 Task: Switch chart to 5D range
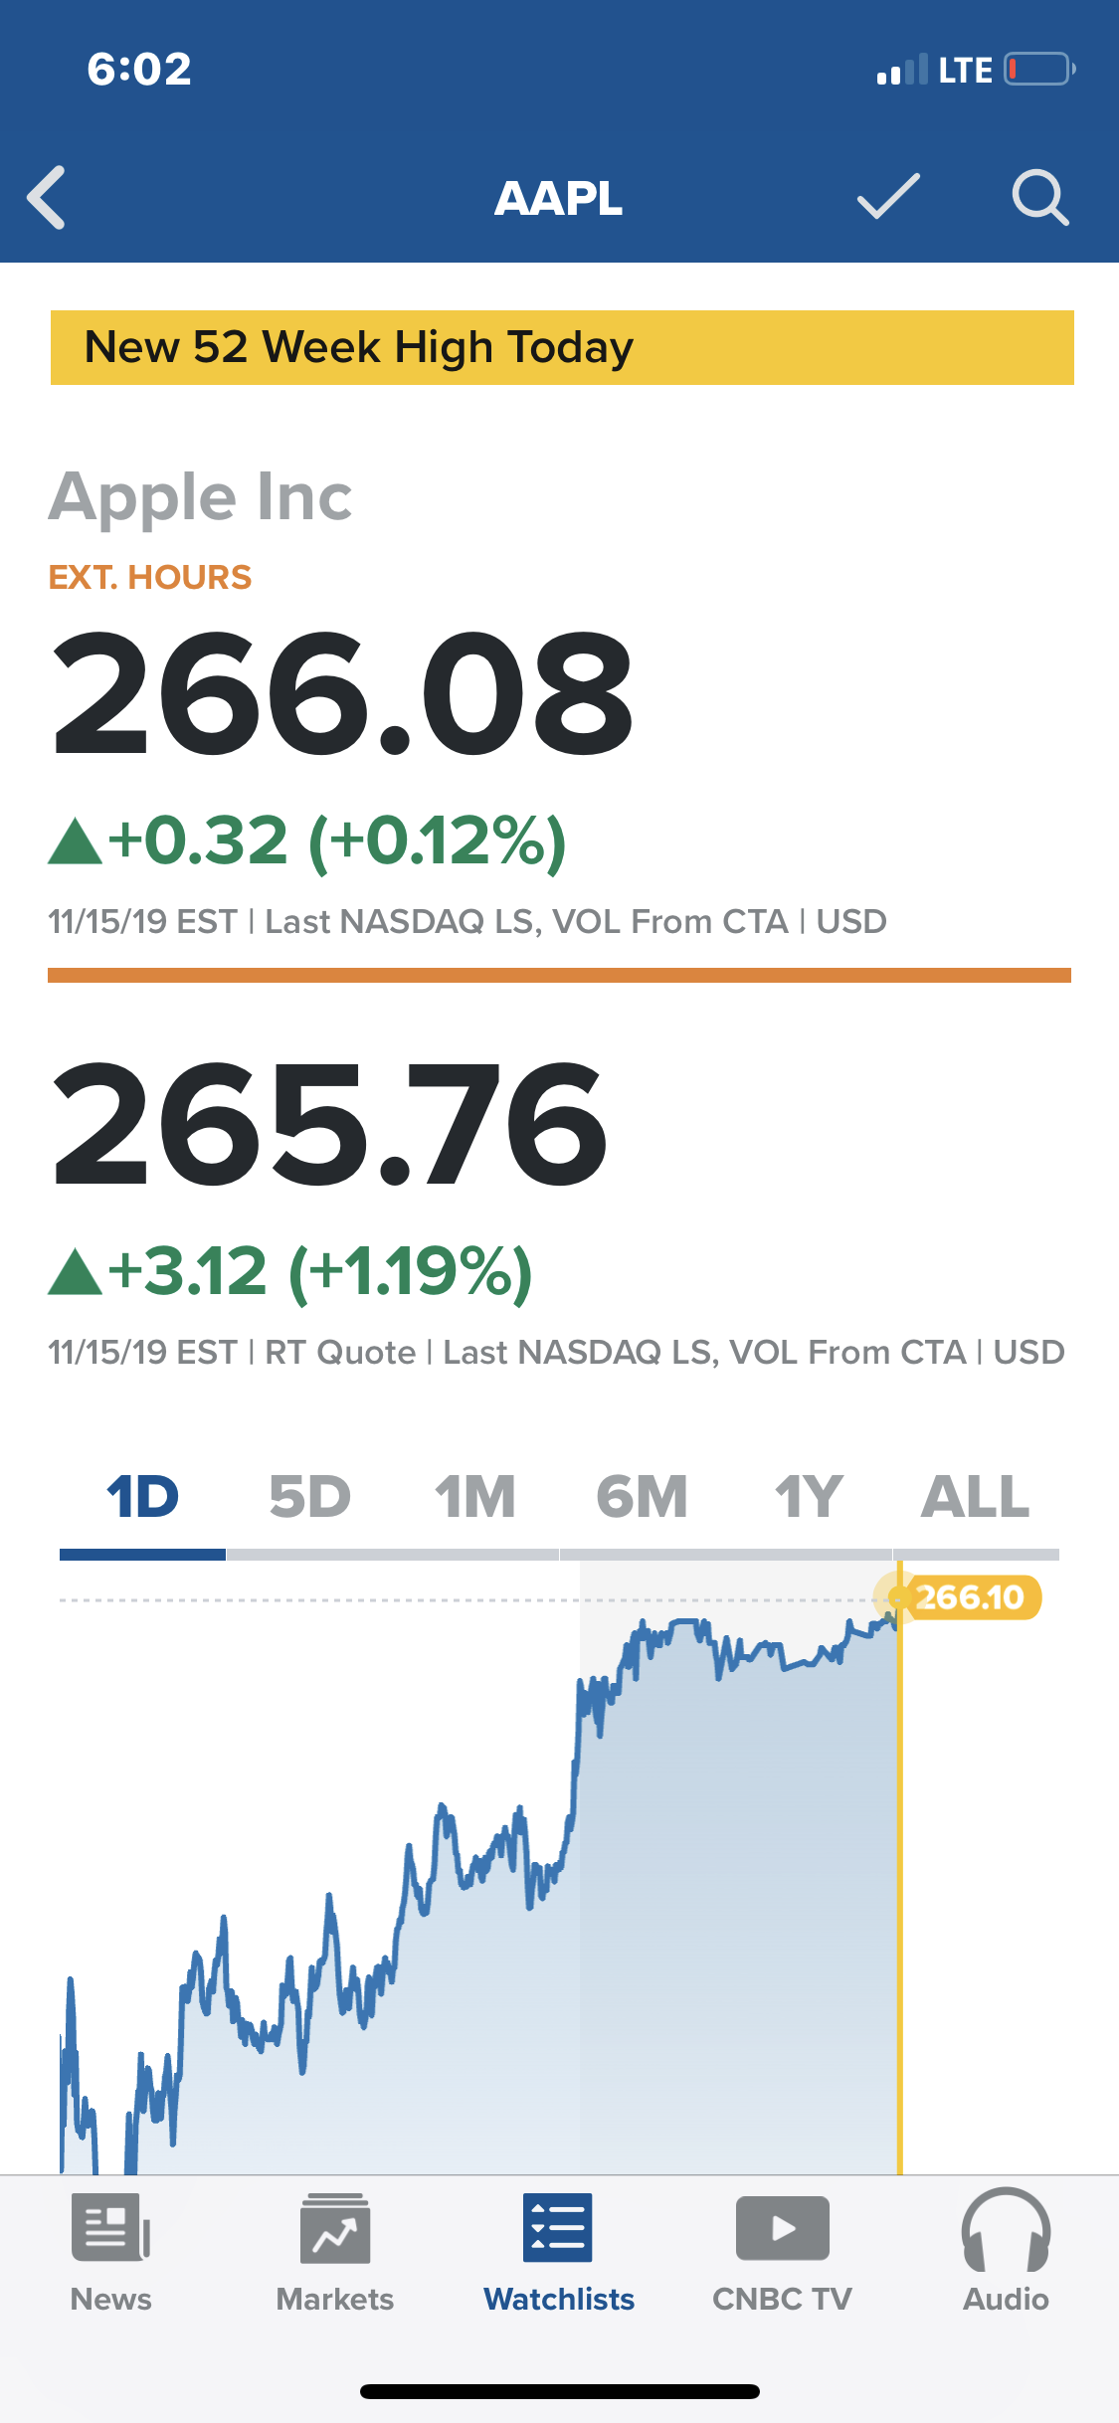(x=309, y=1497)
